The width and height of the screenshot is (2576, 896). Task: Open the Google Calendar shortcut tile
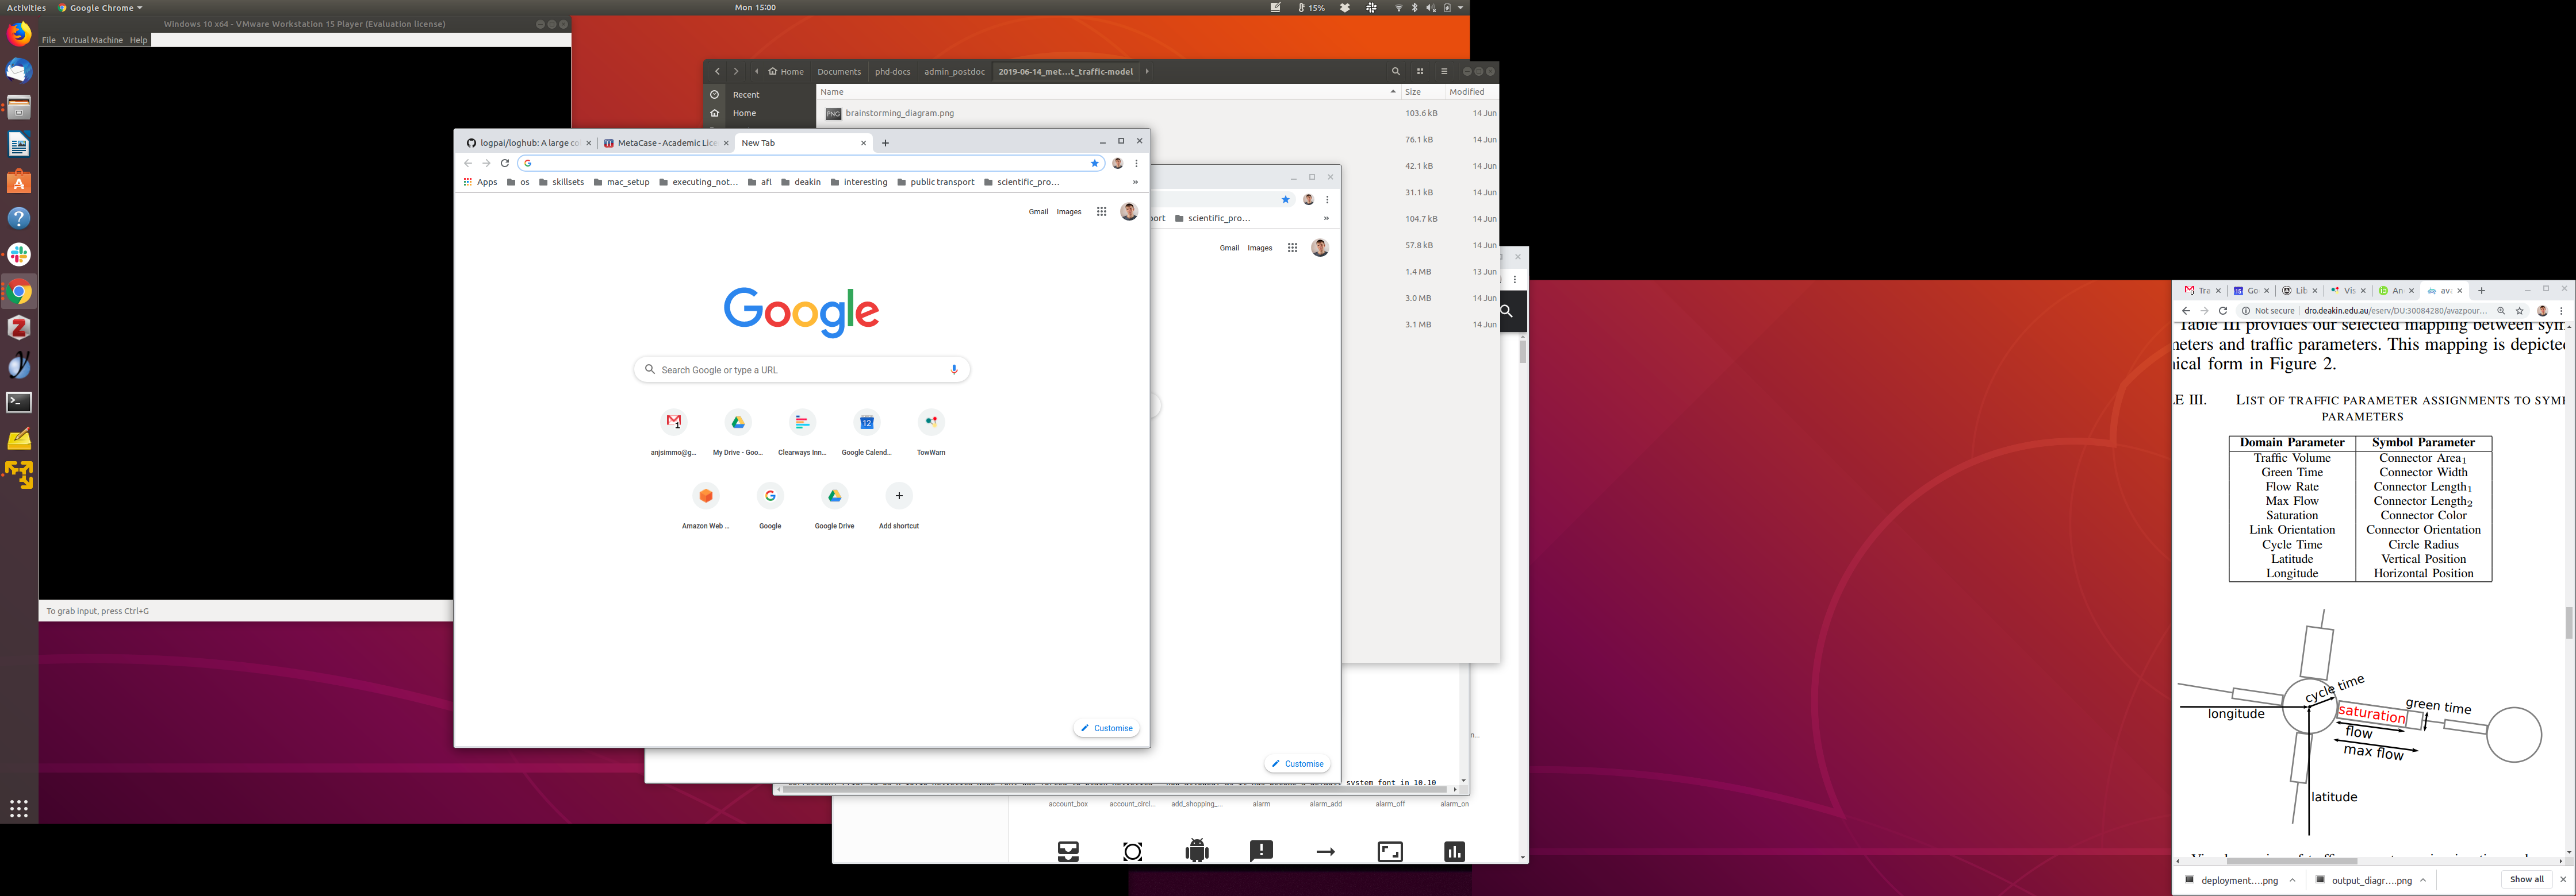pyautogui.click(x=866, y=423)
